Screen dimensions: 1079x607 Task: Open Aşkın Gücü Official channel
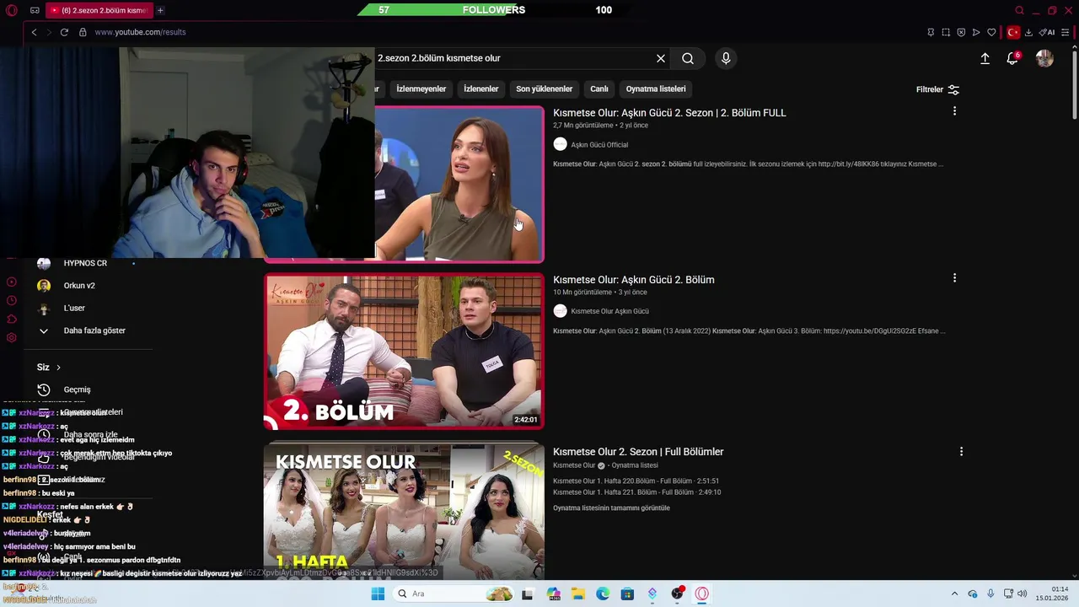[x=599, y=145]
